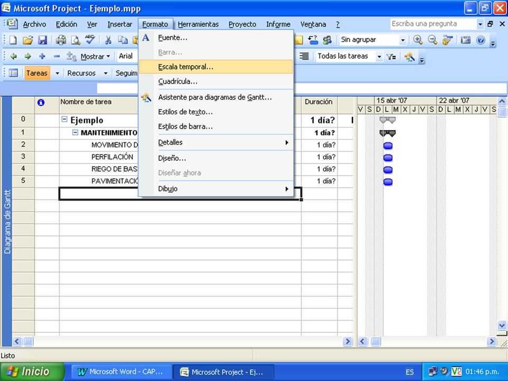
Task: Open the Informe menu
Action: tap(278, 24)
